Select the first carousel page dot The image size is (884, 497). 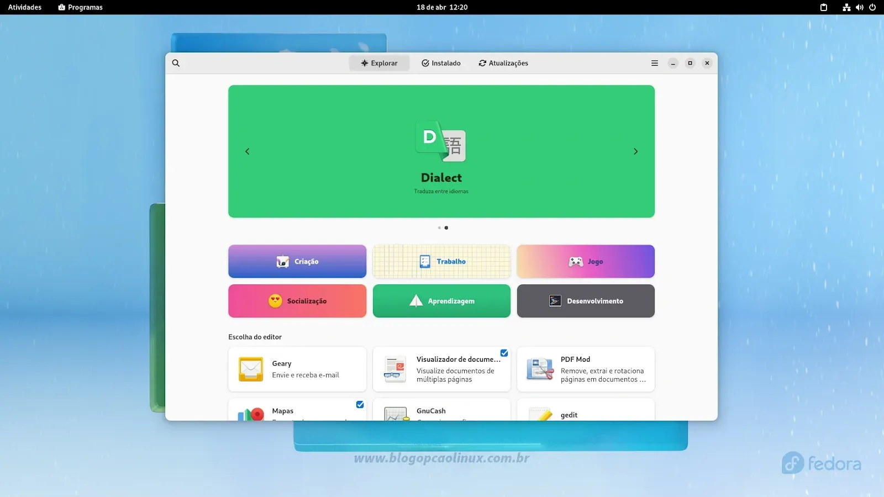(439, 228)
